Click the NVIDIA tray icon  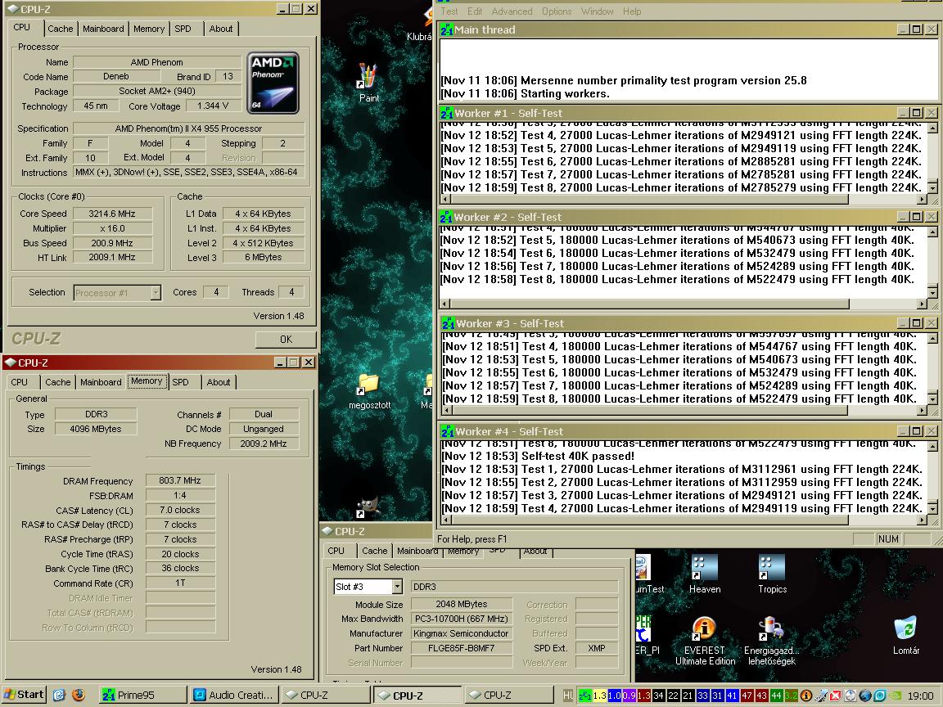pyautogui.click(x=895, y=696)
